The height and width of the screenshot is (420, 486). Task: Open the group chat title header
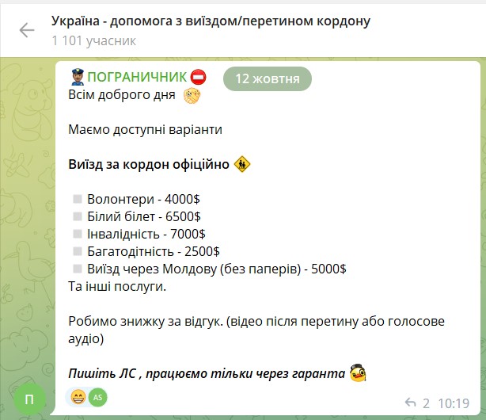(211, 21)
